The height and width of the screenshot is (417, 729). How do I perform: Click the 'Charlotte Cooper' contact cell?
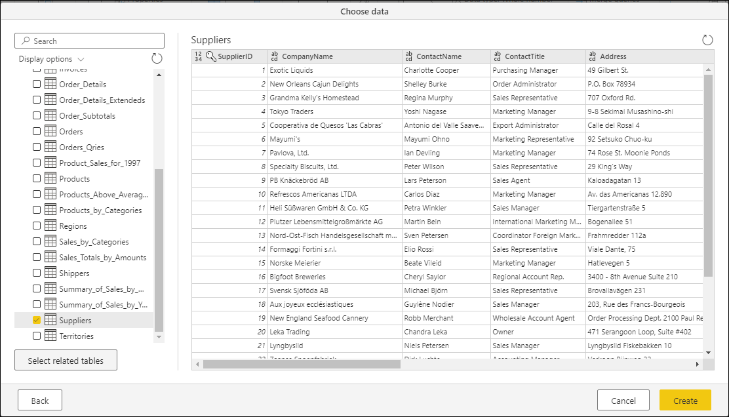point(446,70)
